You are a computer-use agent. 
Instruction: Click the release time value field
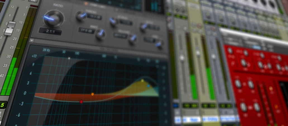(120, 35)
